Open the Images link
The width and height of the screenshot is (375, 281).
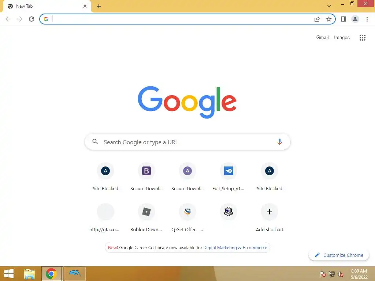pyautogui.click(x=342, y=38)
